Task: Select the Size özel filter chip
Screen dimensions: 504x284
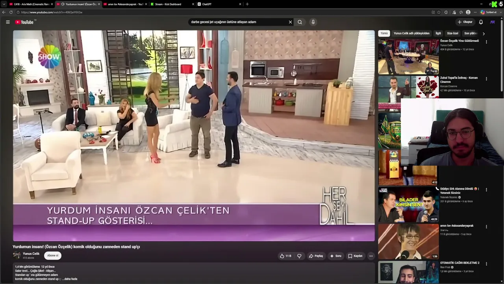Action: (x=452, y=34)
